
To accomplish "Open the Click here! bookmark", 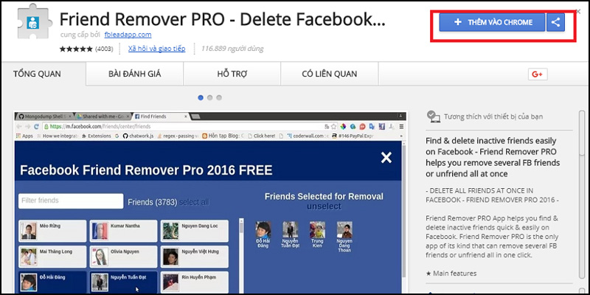I will pyautogui.click(x=261, y=136).
